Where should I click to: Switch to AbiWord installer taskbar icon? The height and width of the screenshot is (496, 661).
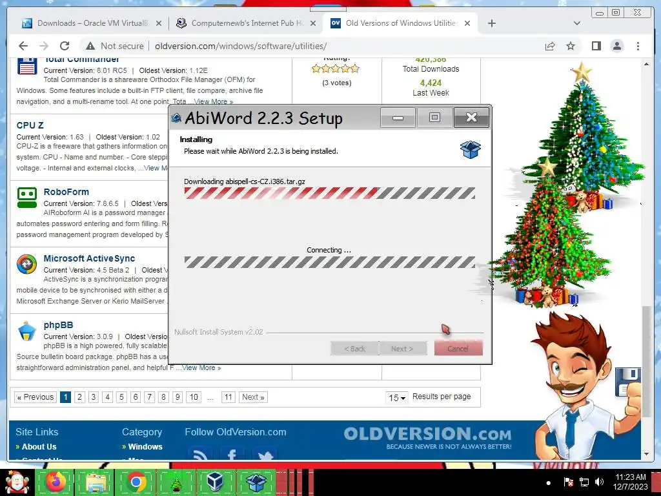[256, 482]
